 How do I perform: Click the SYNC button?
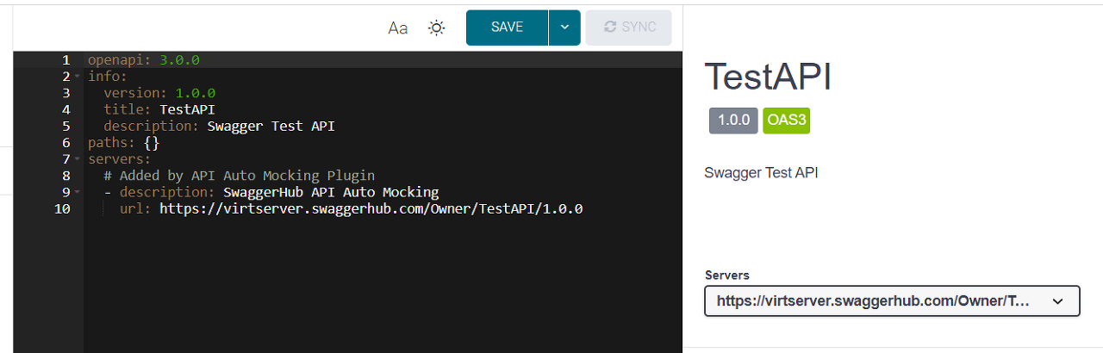[x=628, y=28]
